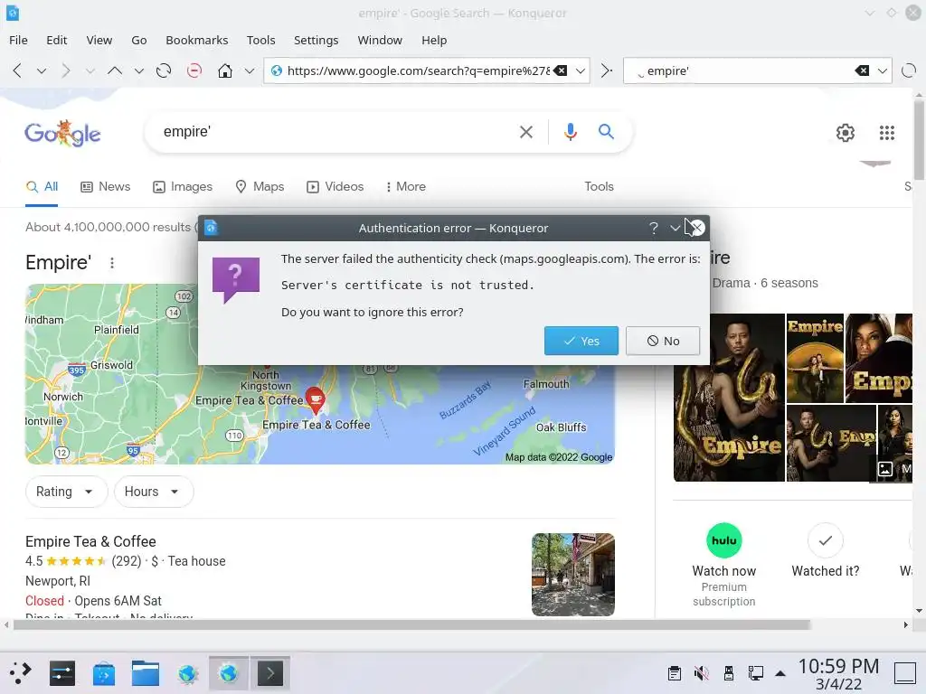This screenshot has width=926, height=694.
Task: Click the Google search magnifier button
Action: click(606, 132)
